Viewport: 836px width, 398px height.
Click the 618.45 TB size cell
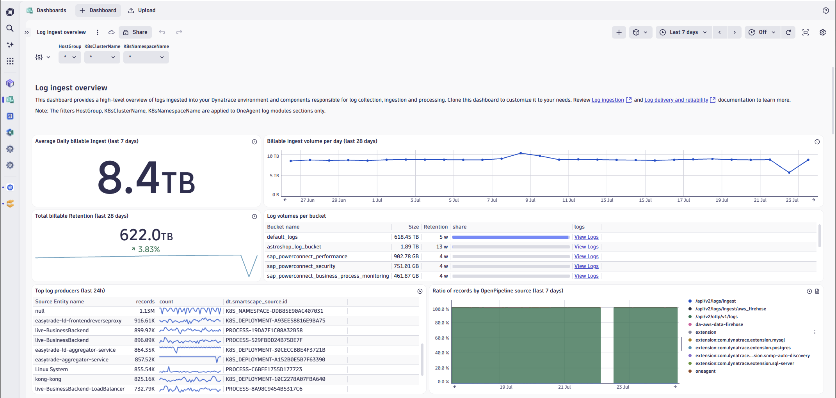pyautogui.click(x=406, y=237)
